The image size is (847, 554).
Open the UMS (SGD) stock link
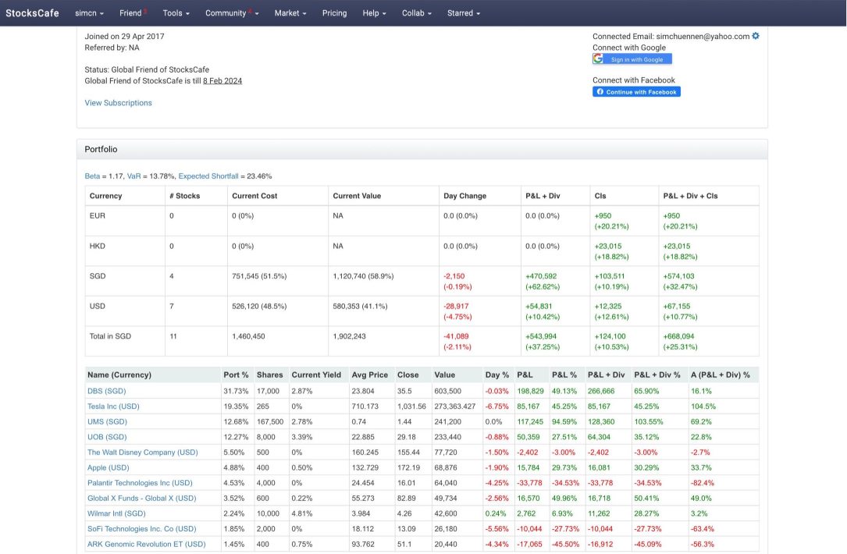(x=107, y=421)
